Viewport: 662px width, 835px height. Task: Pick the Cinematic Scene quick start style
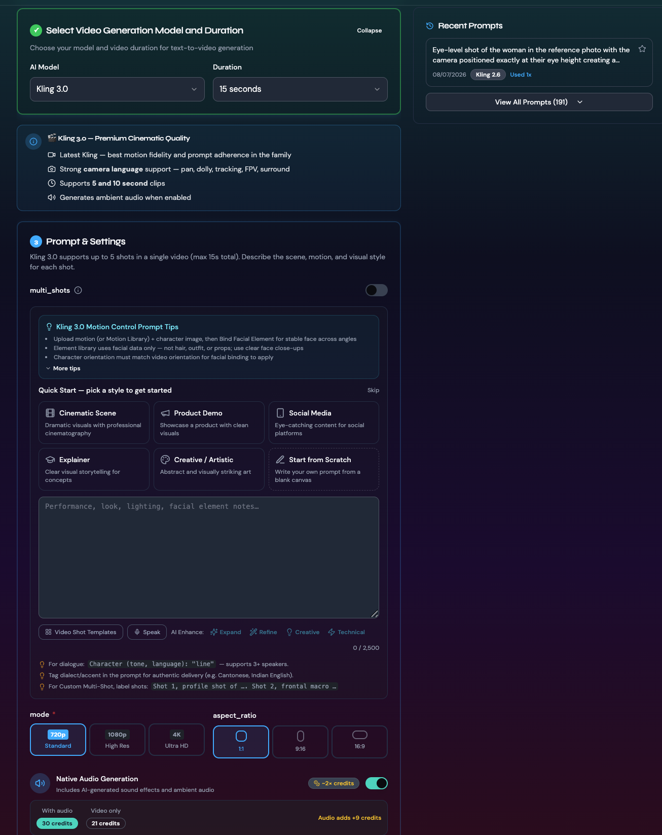94,423
